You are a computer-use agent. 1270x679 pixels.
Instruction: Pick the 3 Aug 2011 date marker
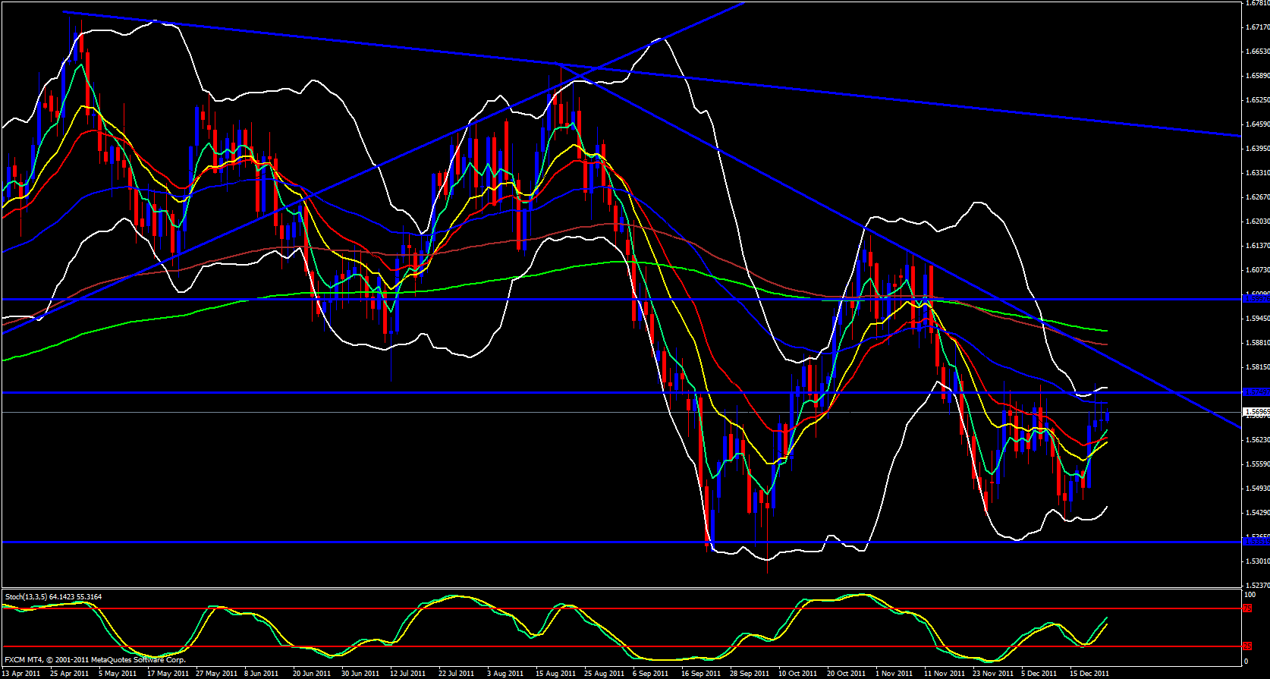click(x=505, y=674)
